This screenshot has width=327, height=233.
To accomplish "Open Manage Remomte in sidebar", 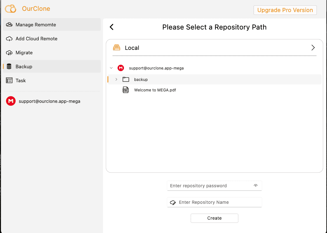I will coord(52,24).
